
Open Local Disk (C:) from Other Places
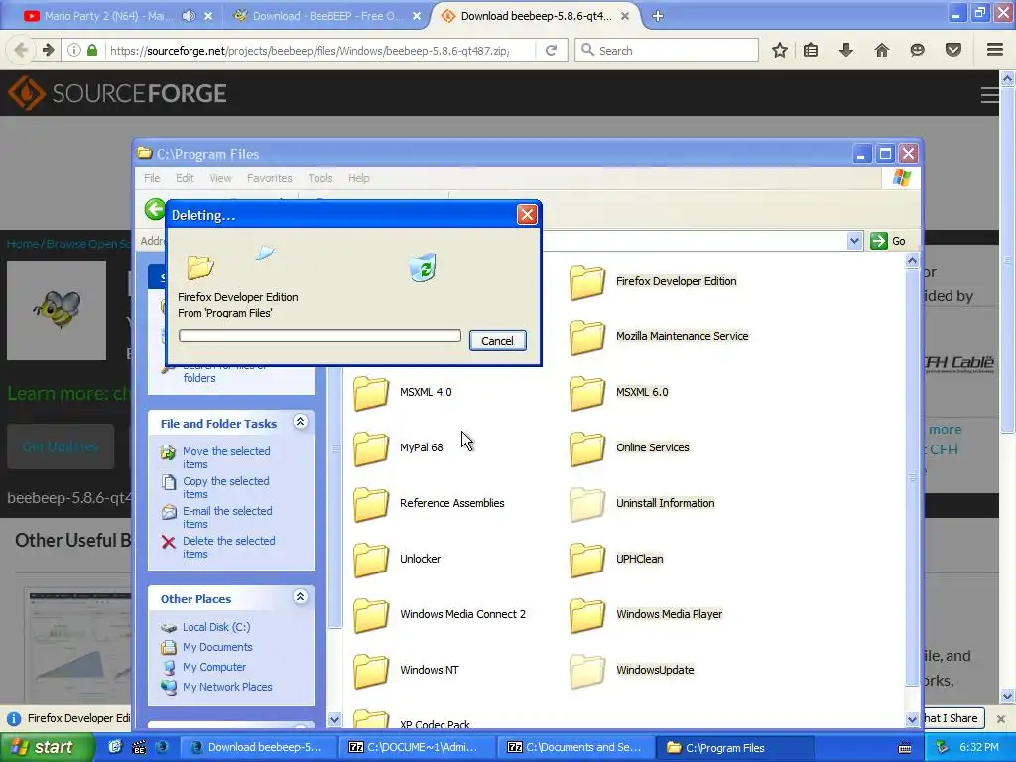pyautogui.click(x=215, y=627)
